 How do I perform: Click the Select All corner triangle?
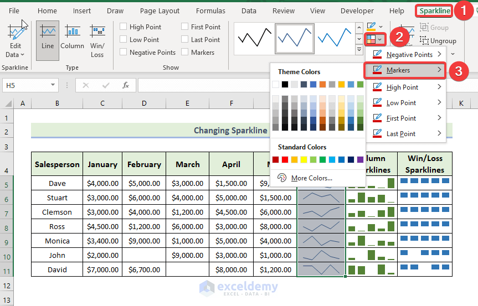pos(8,103)
